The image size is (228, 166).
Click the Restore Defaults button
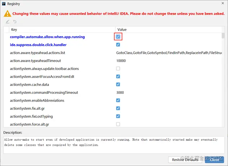point(185,160)
